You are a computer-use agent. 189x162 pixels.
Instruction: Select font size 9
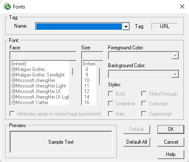tap(89, 75)
